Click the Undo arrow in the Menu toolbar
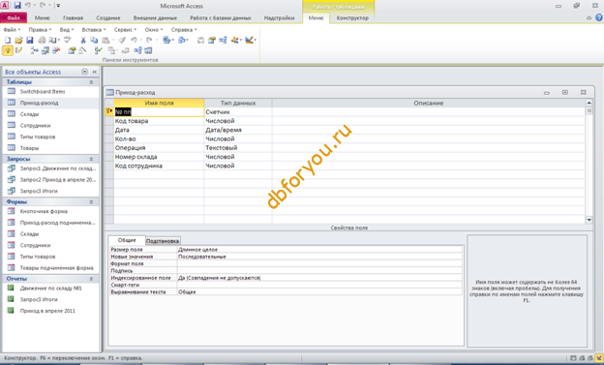 pyautogui.click(x=134, y=40)
